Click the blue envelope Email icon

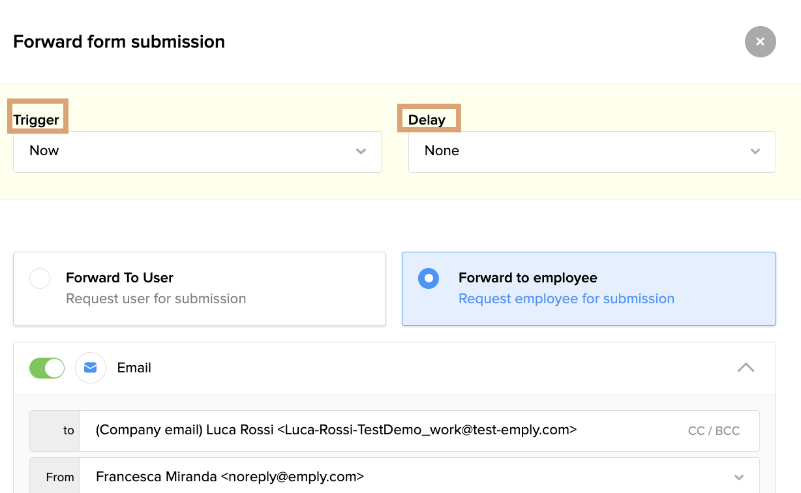click(x=91, y=368)
